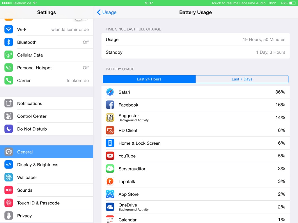Viewport: 298px width, 223px height.
Task: Tap the Serverauditor app icon
Action: click(x=110, y=169)
